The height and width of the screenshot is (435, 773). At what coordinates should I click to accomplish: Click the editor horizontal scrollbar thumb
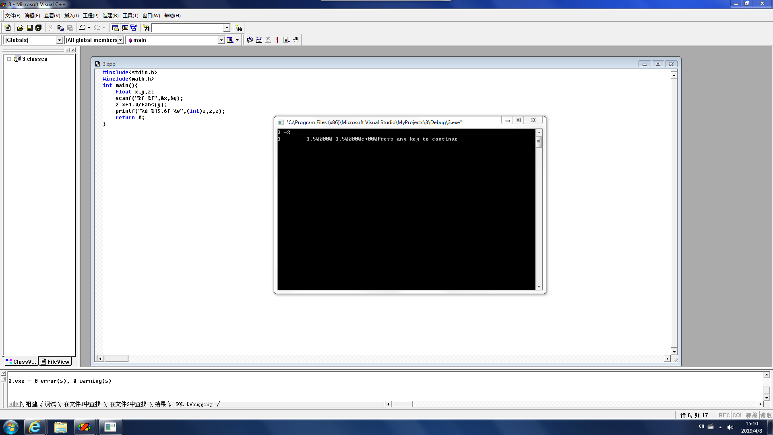point(116,358)
